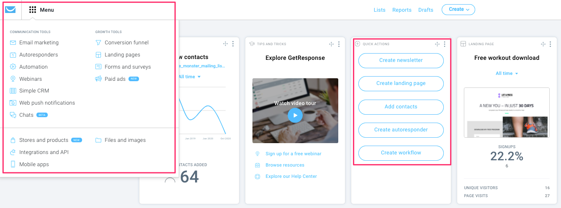Viewport: 561px width, 208px height.
Task: Open the Browse resources link
Action: pos(285,165)
